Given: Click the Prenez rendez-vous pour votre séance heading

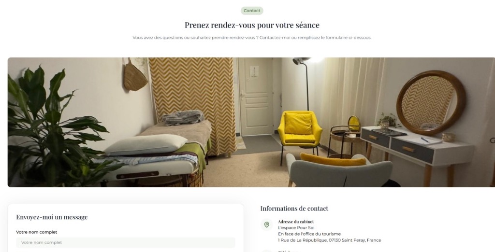Looking at the screenshot, I should click(252, 25).
